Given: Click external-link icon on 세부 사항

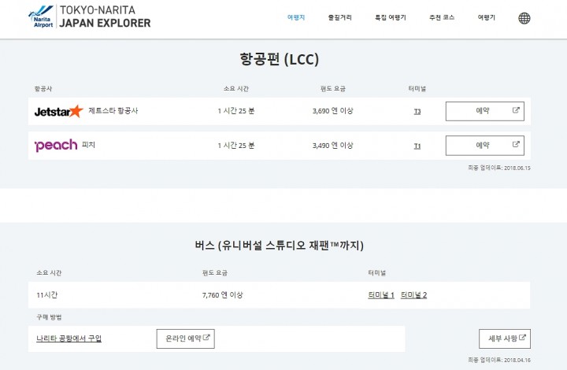Looking at the screenshot, I should pos(522,337).
